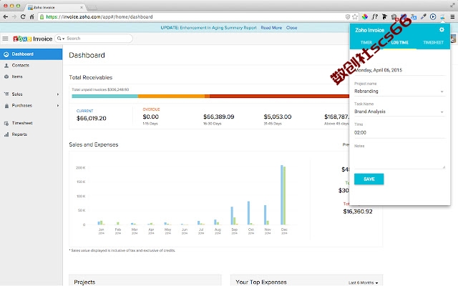The height and width of the screenshot is (286, 458).
Task: Open the Chrome menu hamburger icon
Action: [x=452, y=17]
